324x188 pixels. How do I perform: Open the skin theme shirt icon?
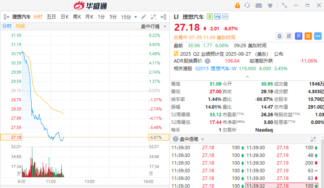270,6
